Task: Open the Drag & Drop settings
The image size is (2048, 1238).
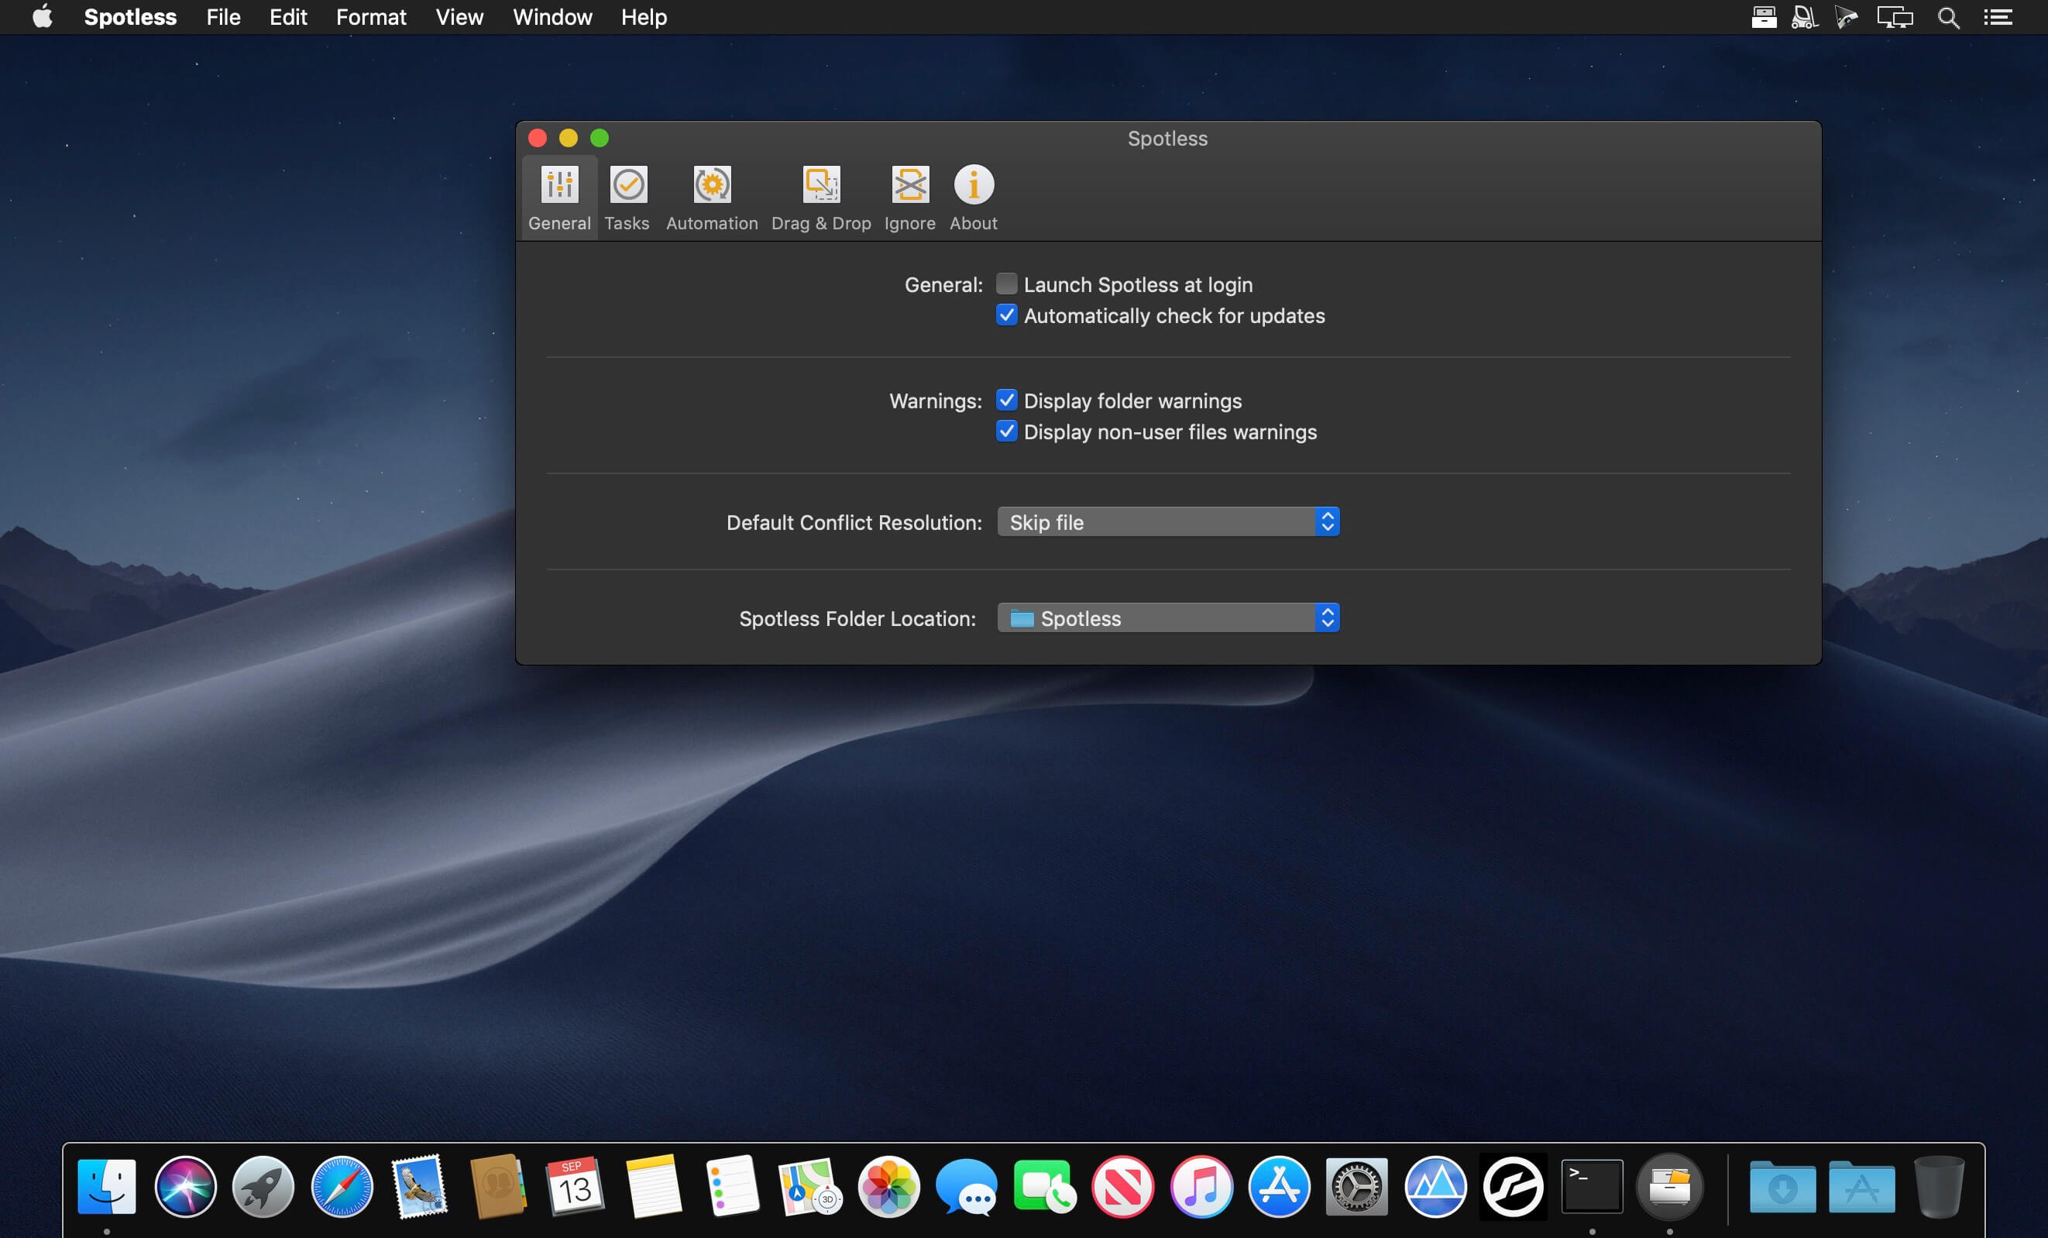Action: tap(820, 198)
